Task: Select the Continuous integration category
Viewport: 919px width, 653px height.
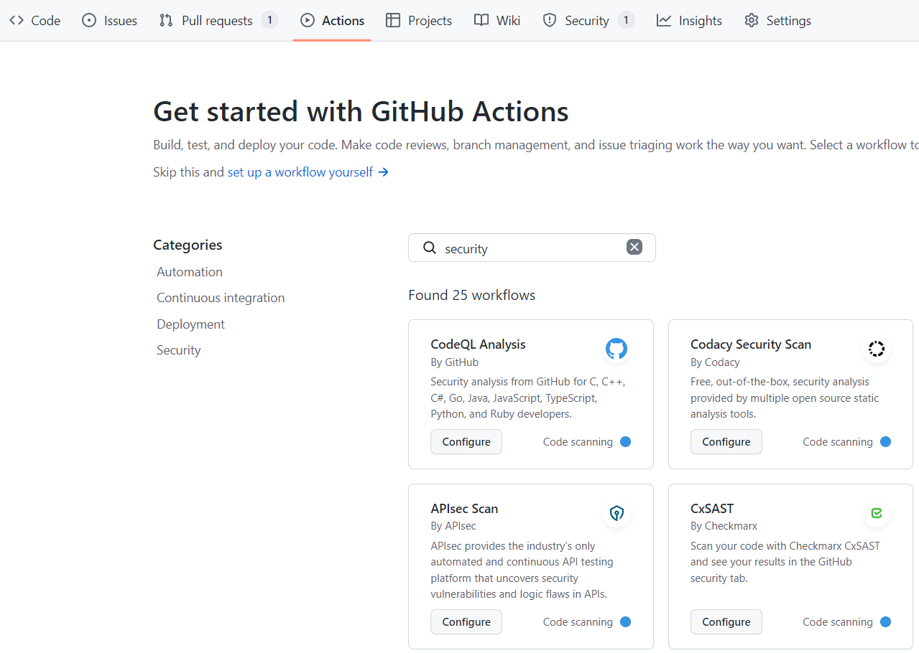Action: pos(220,297)
